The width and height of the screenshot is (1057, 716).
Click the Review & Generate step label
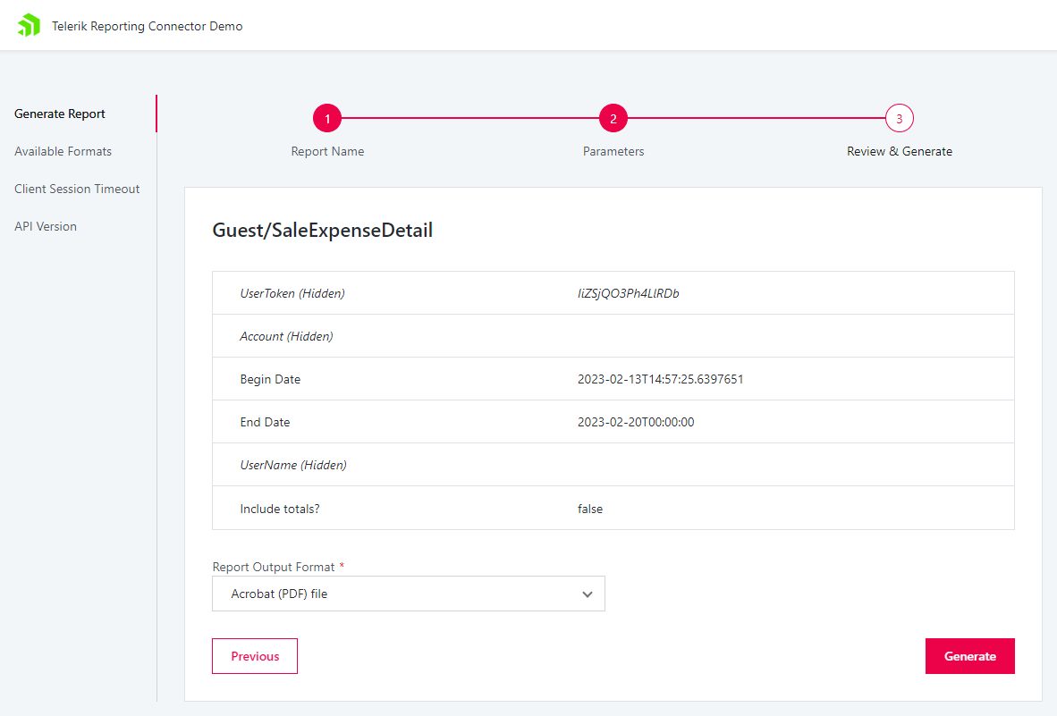tap(900, 152)
